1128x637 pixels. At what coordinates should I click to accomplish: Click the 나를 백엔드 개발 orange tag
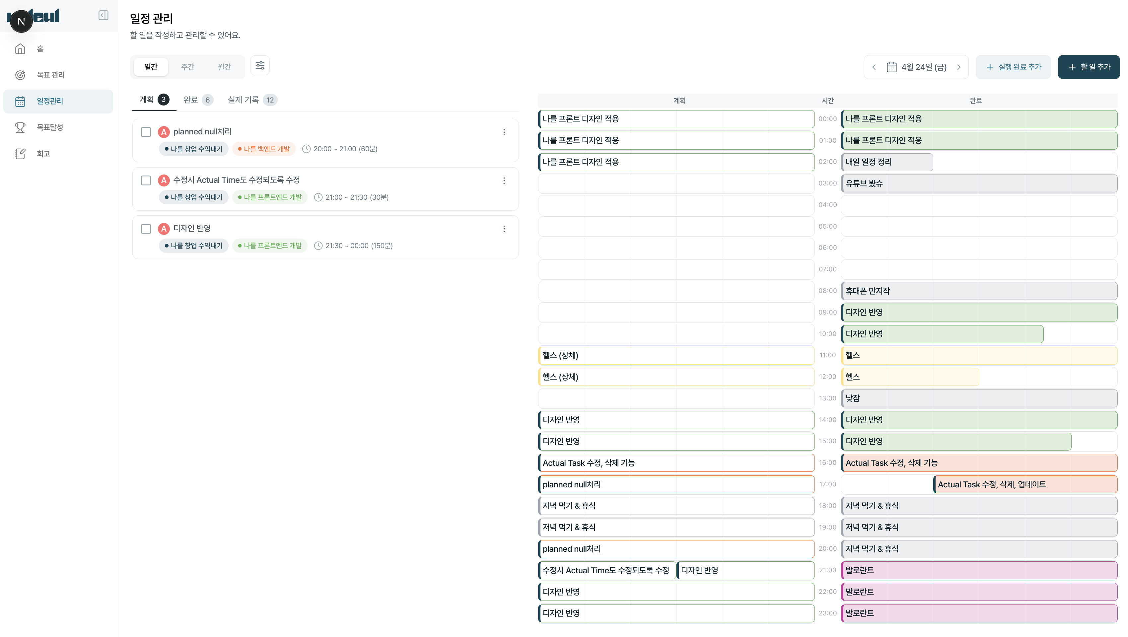coord(264,149)
